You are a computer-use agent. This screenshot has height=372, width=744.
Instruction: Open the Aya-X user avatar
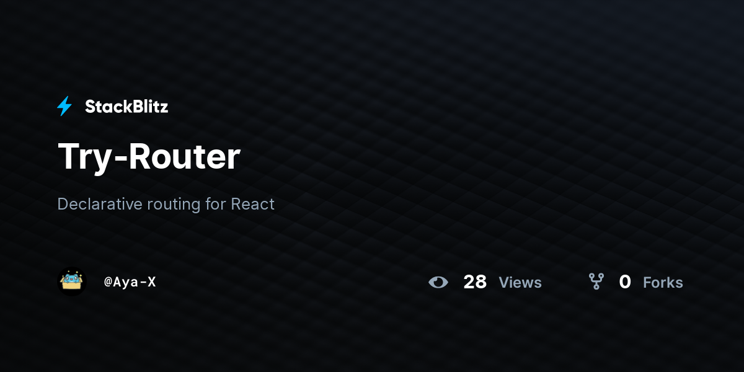(x=71, y=282)
